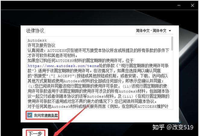Click the 下一步 button
Viewport: 199px width, 136px height.
35,133
